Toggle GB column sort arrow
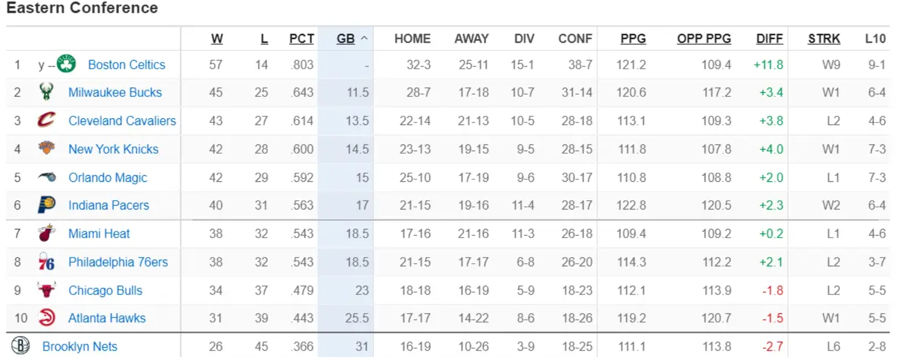The height and width of the screenshot is (357, 898). click(364, 38)
